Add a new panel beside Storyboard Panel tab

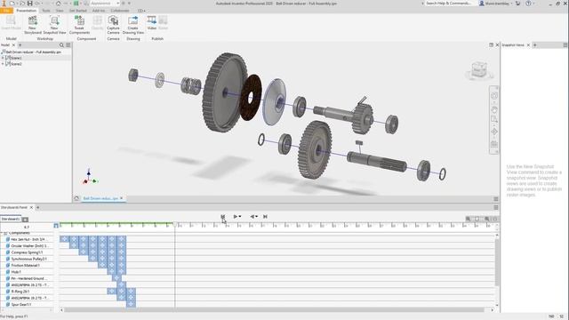(37, 207)
